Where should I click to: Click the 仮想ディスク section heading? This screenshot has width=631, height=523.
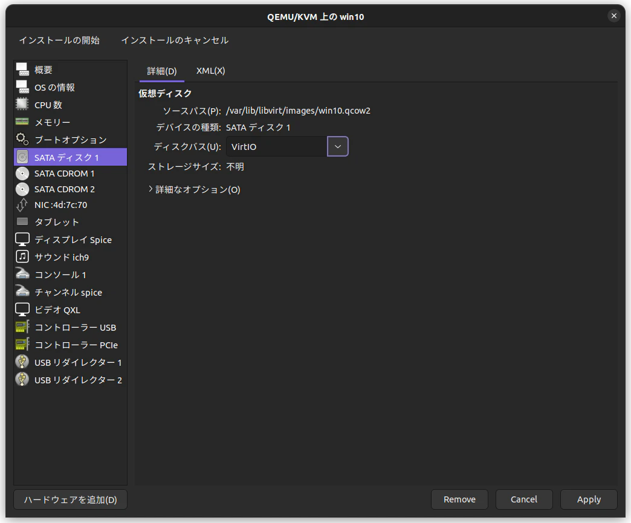click(x=165, y=93)
